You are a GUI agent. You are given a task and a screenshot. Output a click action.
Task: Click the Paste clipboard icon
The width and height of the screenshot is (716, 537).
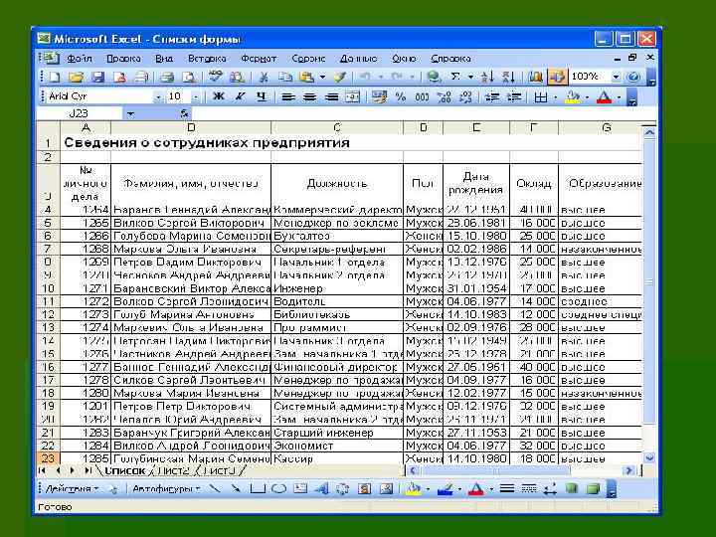[307, 78]
